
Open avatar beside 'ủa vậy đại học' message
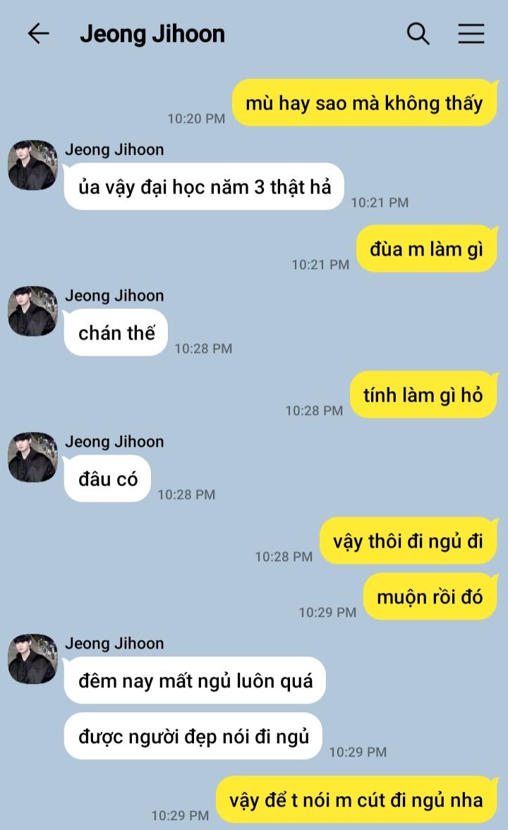tap(32, 165)
